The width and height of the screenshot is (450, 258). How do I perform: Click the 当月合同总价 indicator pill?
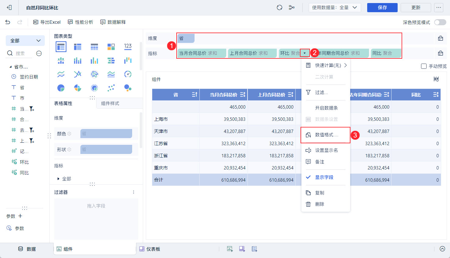(202, 53)
